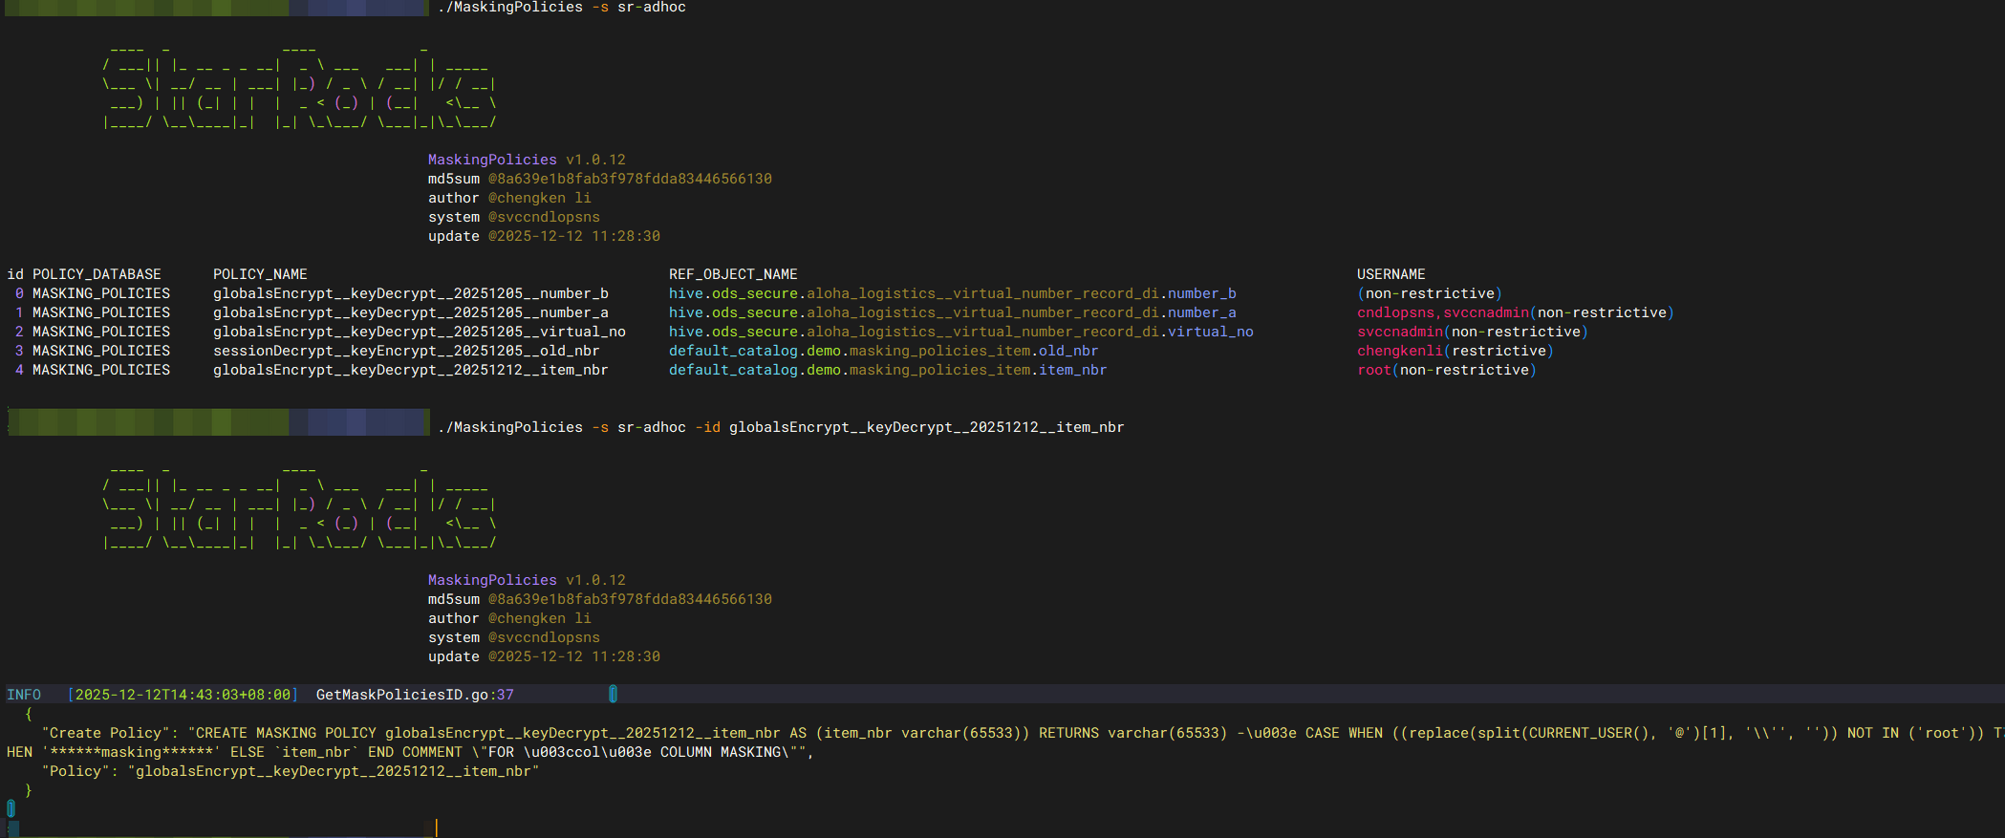Open the GetMaskPoliciesID.go:37 source reference
The height and width of the screenshot is (838, 2005).
coord(415,695)
